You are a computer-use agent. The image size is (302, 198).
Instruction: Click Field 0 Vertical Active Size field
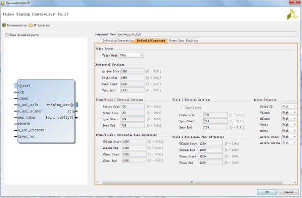pos(133,106)
